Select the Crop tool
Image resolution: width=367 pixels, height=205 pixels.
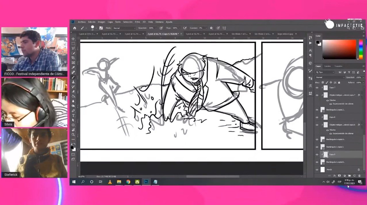coord(73,58)
